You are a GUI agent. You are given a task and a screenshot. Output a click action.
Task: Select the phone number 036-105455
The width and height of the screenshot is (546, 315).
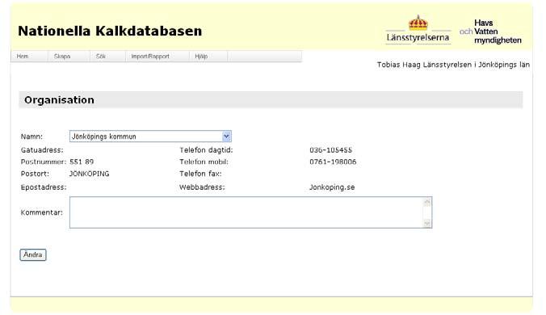click(x=331, y=150)
